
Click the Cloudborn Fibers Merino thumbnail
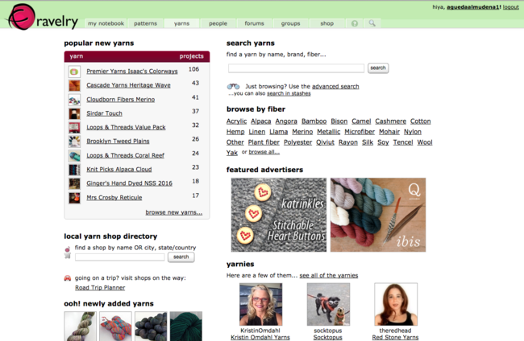pos(74,100)
